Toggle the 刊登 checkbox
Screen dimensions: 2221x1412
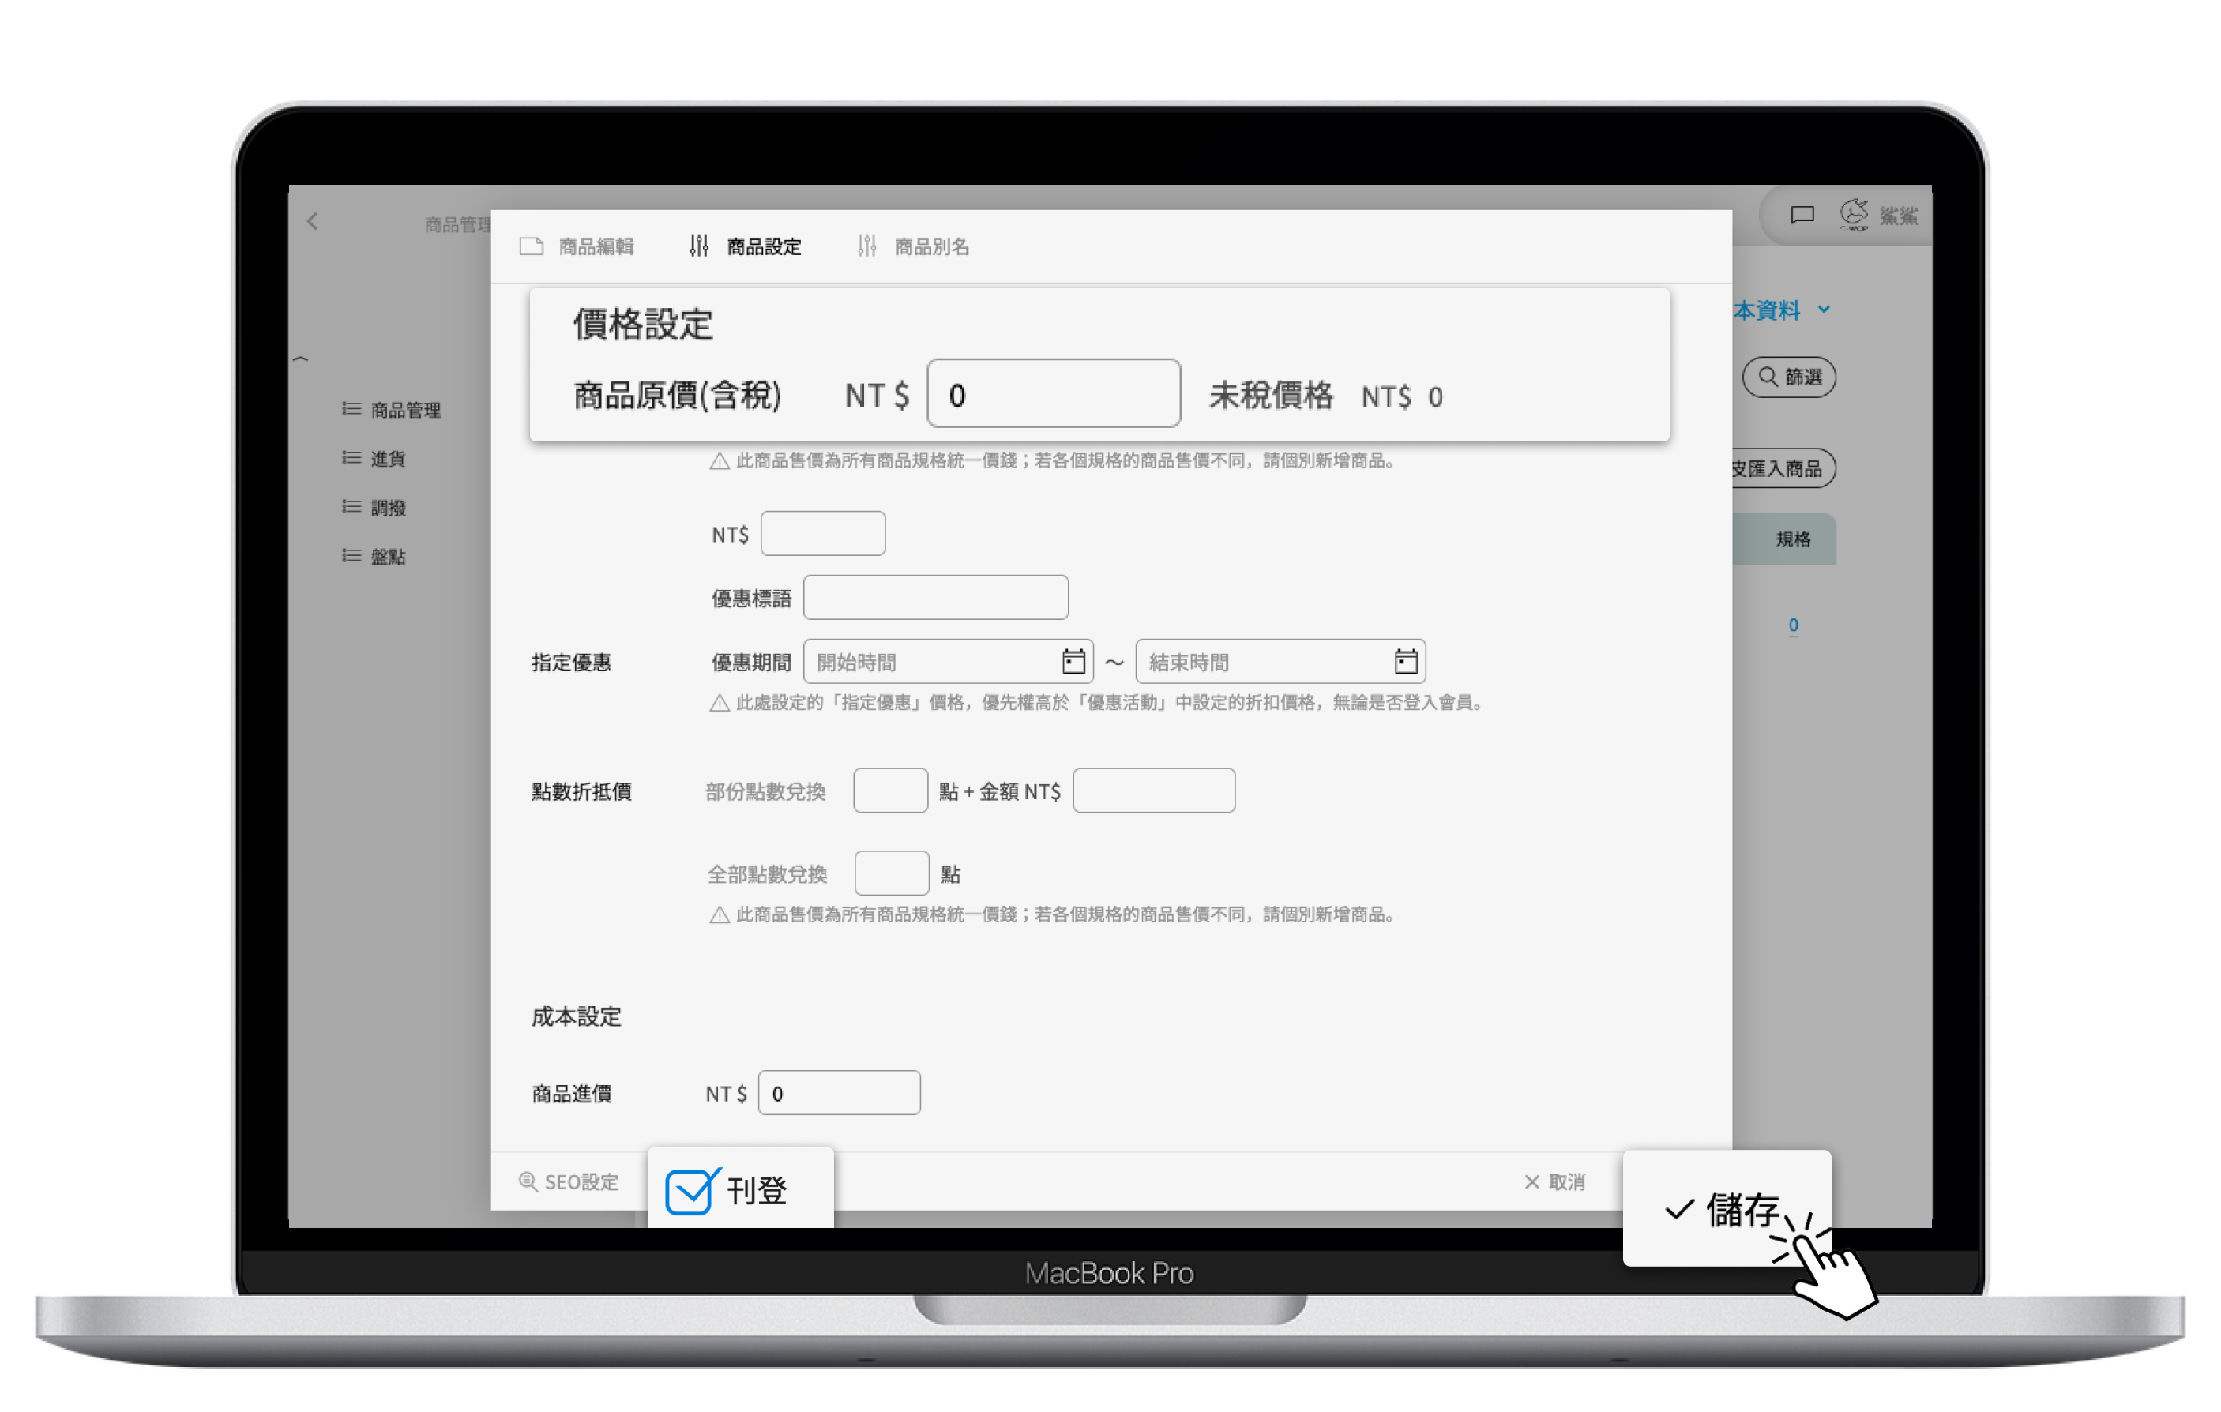pos(688,1192)
